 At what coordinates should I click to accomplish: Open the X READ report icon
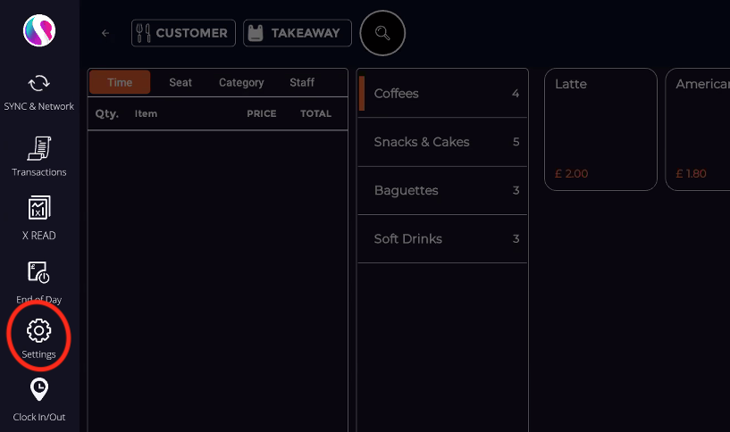click(x=39, y=207)
